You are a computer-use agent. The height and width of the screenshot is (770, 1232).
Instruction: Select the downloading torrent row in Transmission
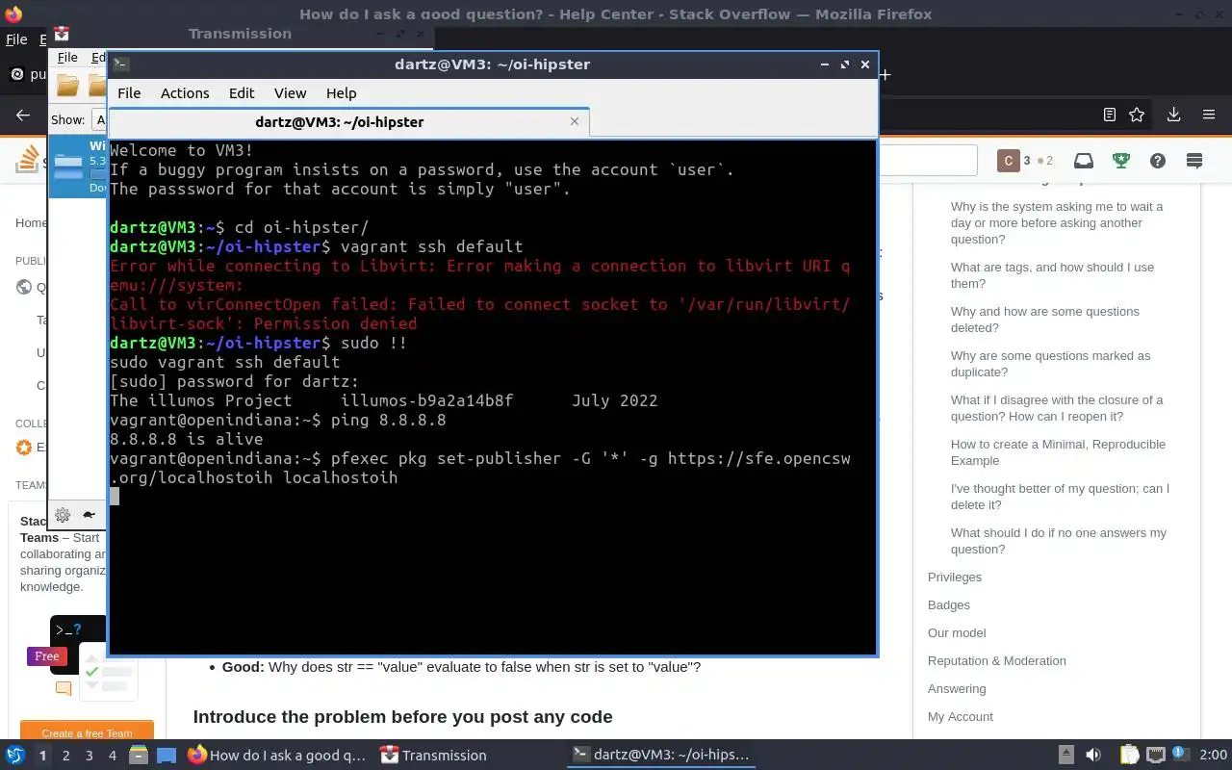78,166
